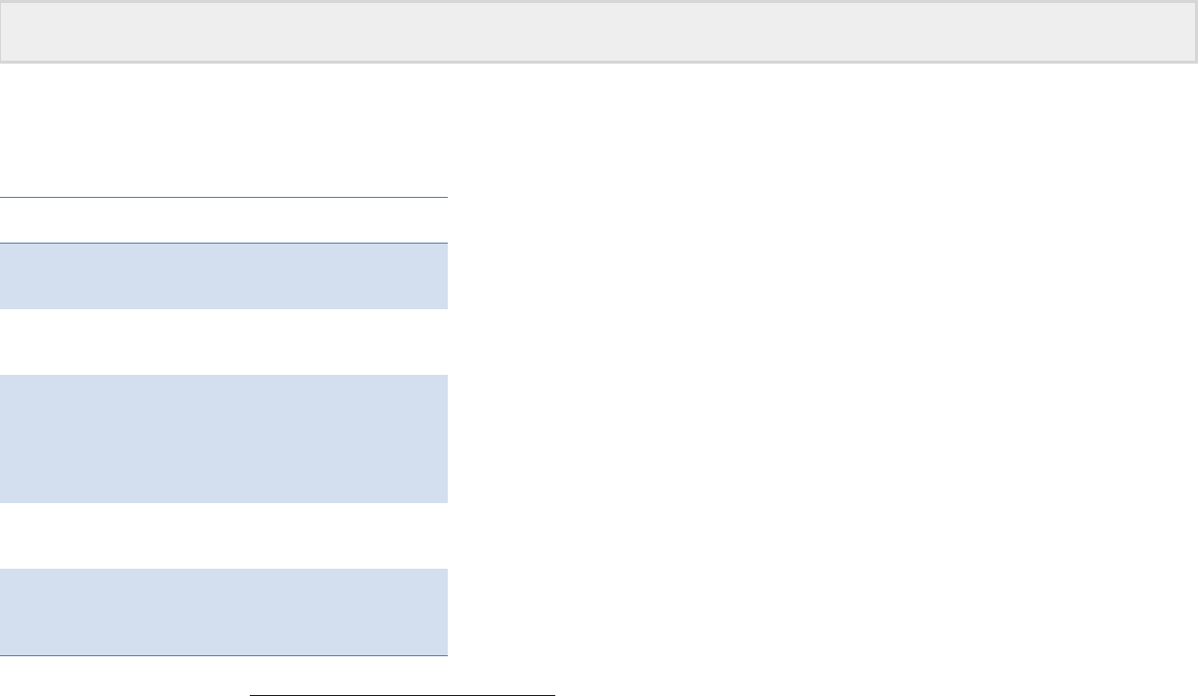This screenshot has width=1198, height=696.
Task: Open the underlined link below the table
Action: pos(402,693)
